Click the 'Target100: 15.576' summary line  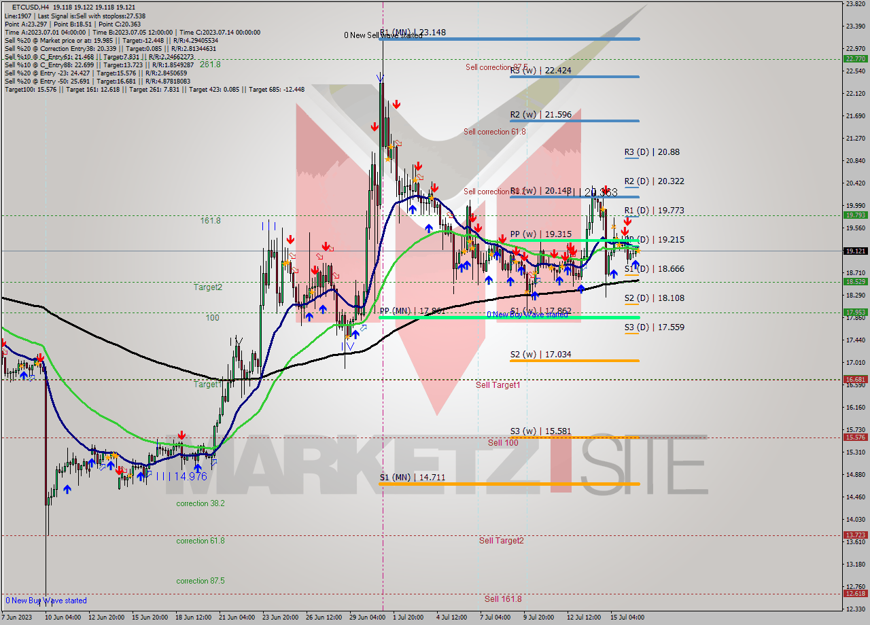tap(154, 89)
